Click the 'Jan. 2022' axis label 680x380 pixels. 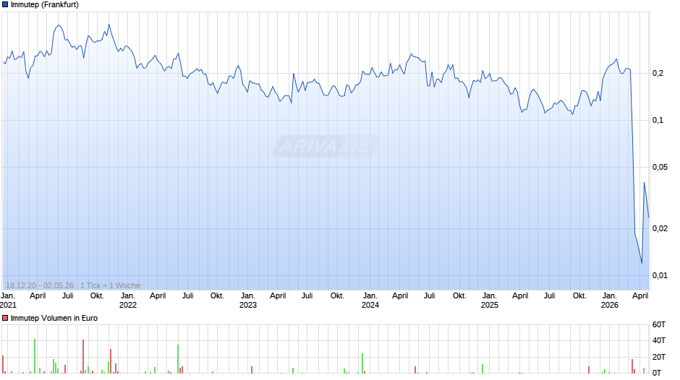point(128,301)
